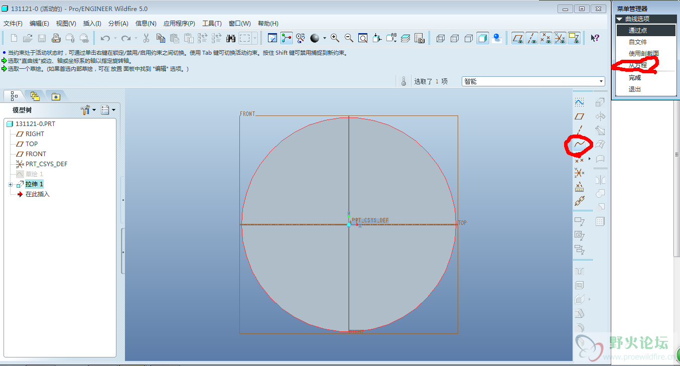
Task: Select the Datum axis tool in right toolbar
Action: [x=579, y=130]
